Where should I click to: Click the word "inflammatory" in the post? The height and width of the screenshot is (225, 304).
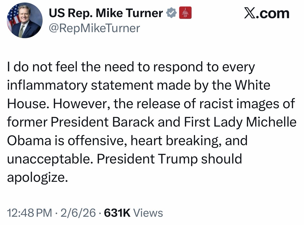[47, 85]
